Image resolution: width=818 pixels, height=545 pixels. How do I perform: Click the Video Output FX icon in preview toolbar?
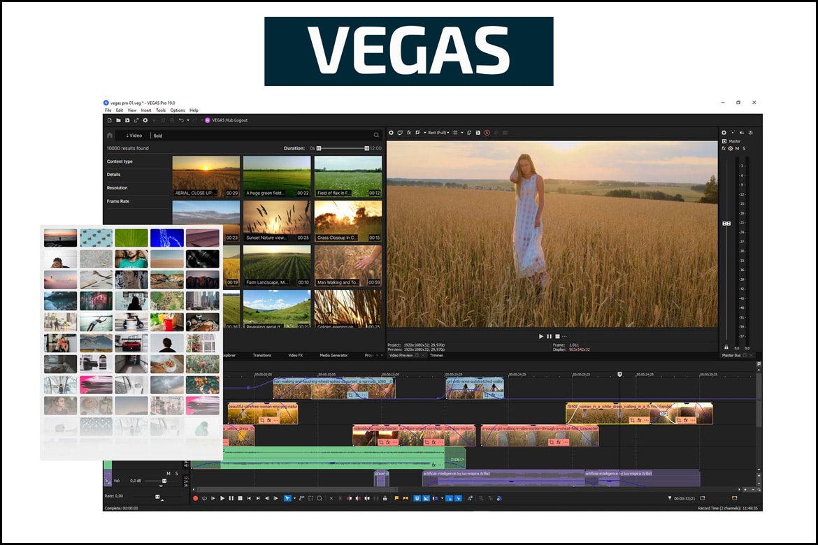tap(409, 133)
